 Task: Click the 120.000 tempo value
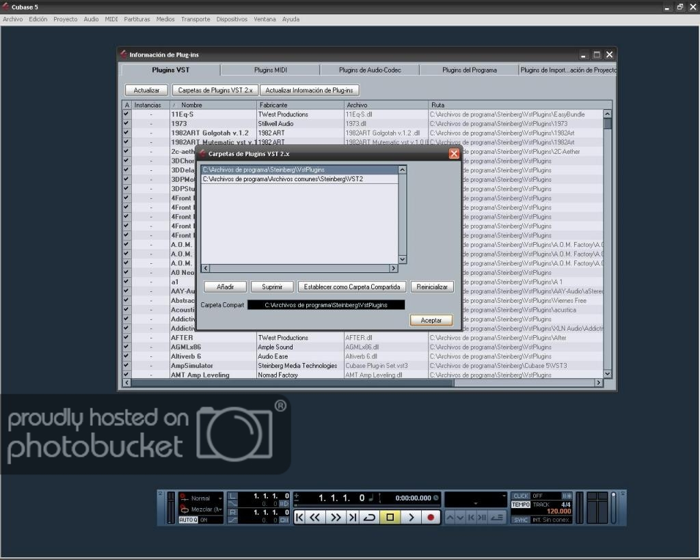point(558,511)
